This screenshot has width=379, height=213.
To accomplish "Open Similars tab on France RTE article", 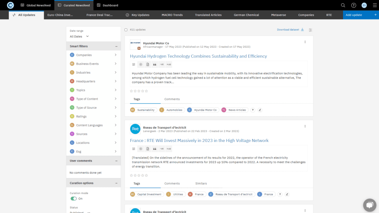I will tap(201, 183).
